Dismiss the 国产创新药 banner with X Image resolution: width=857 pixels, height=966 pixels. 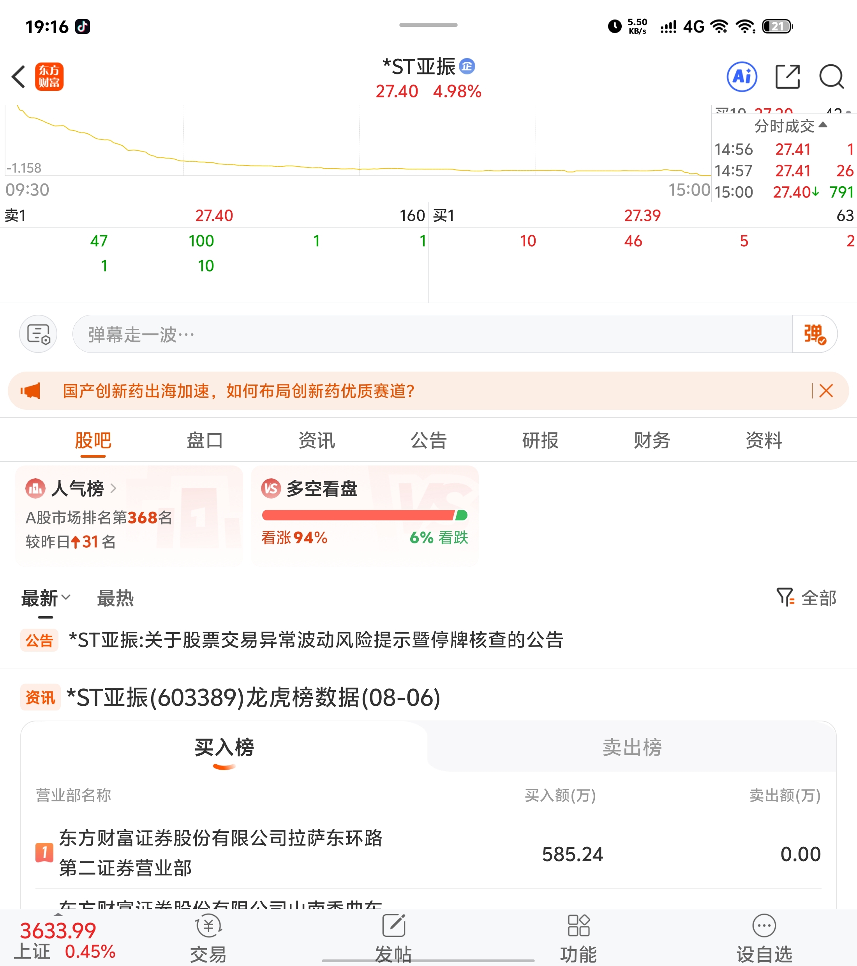coord(826,391)
